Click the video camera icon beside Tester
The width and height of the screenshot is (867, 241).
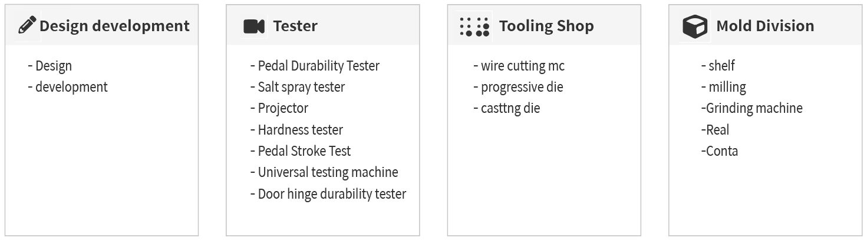[253, 26]
